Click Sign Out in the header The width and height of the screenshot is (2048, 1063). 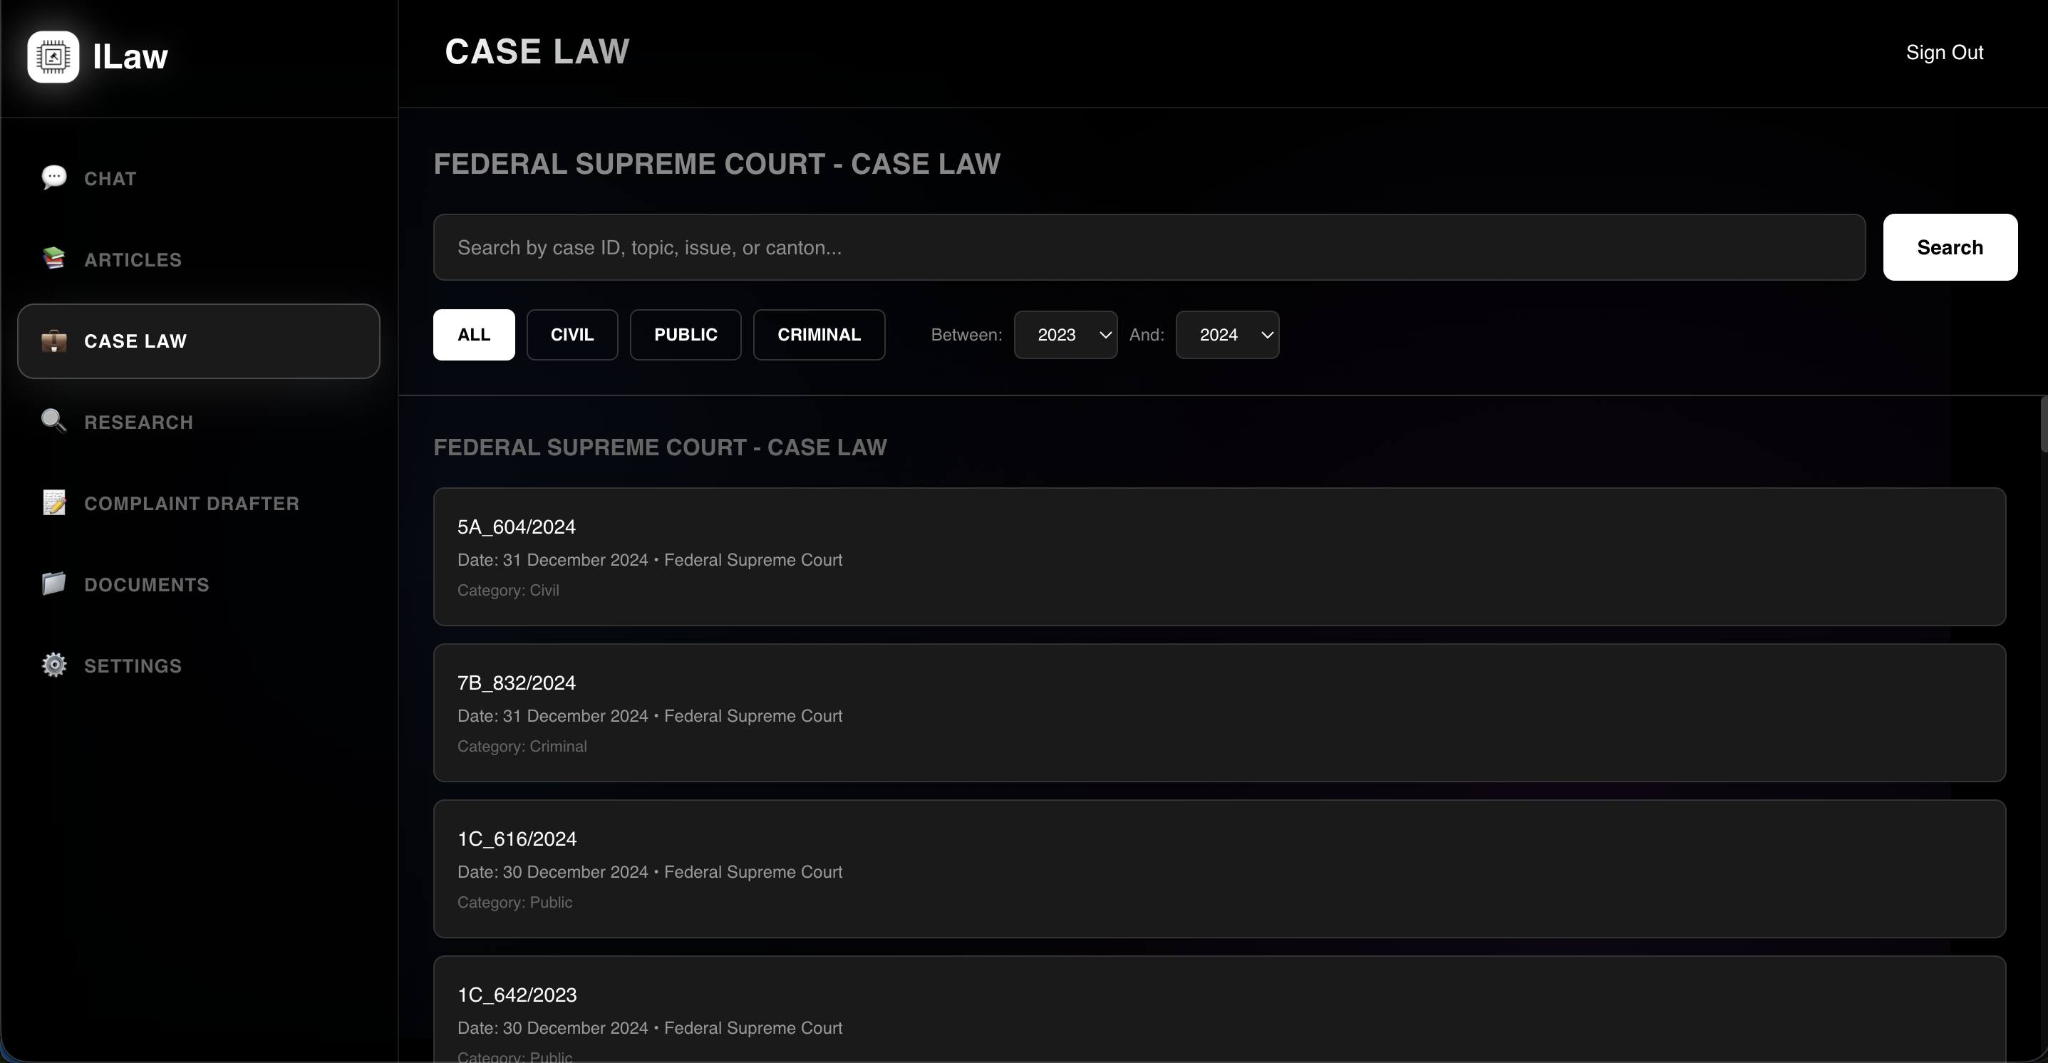[x=1944, y=53]
